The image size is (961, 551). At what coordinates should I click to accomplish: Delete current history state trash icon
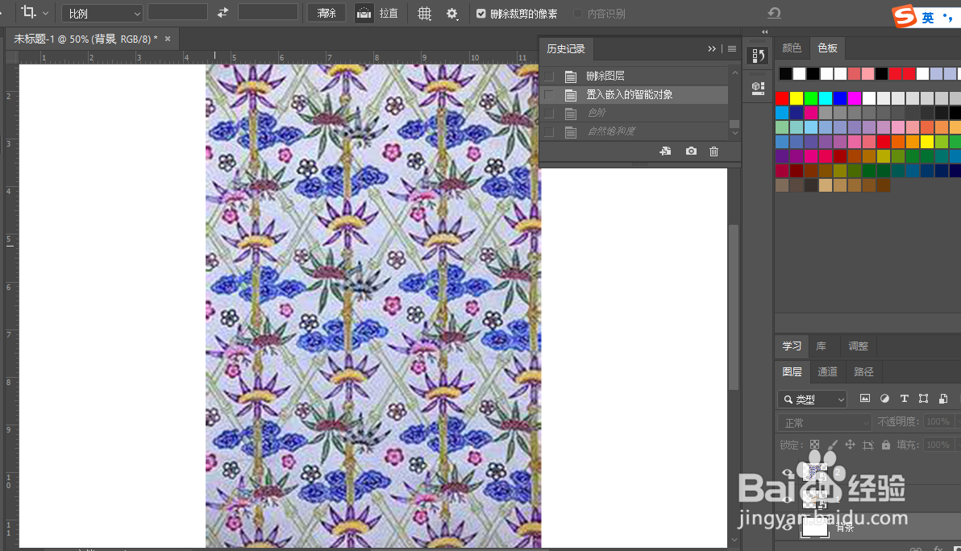[x=714, y=151]
